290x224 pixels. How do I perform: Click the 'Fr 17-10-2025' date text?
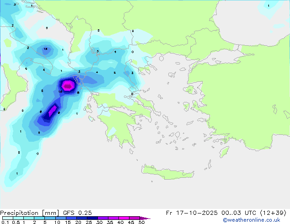click(192, 213)
